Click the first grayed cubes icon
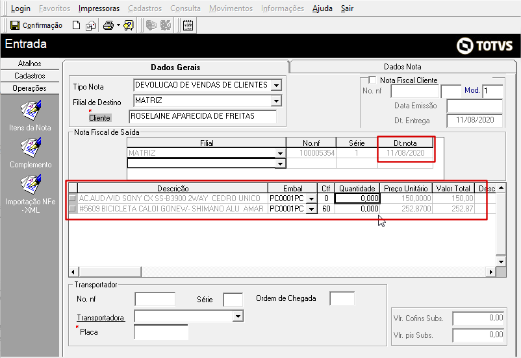The height and width of the screenshot is (358, 521). point(151,25)
